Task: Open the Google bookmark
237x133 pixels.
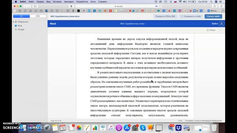Action: (21, 30)
